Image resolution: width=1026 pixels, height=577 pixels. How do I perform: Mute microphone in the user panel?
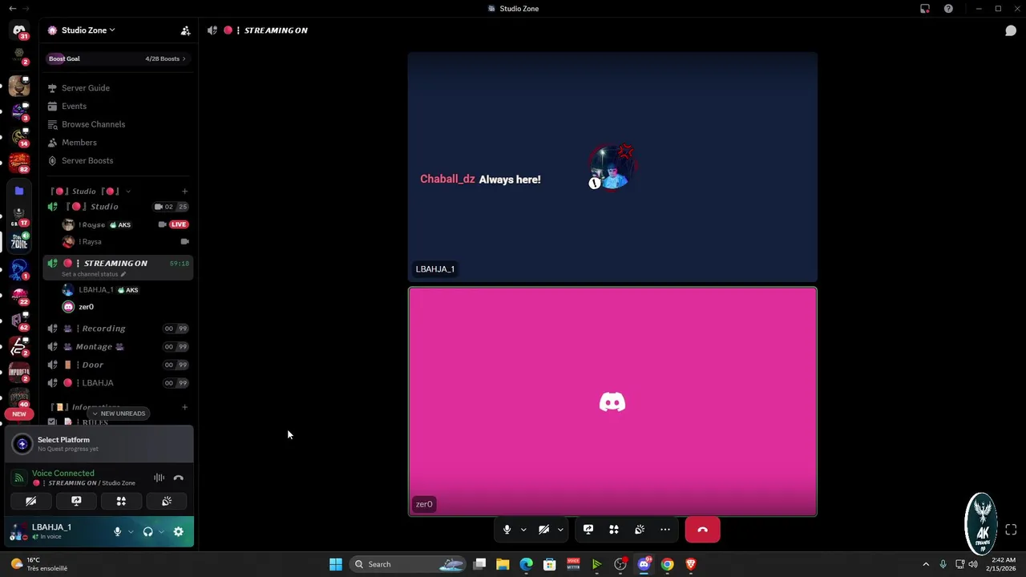117,531
